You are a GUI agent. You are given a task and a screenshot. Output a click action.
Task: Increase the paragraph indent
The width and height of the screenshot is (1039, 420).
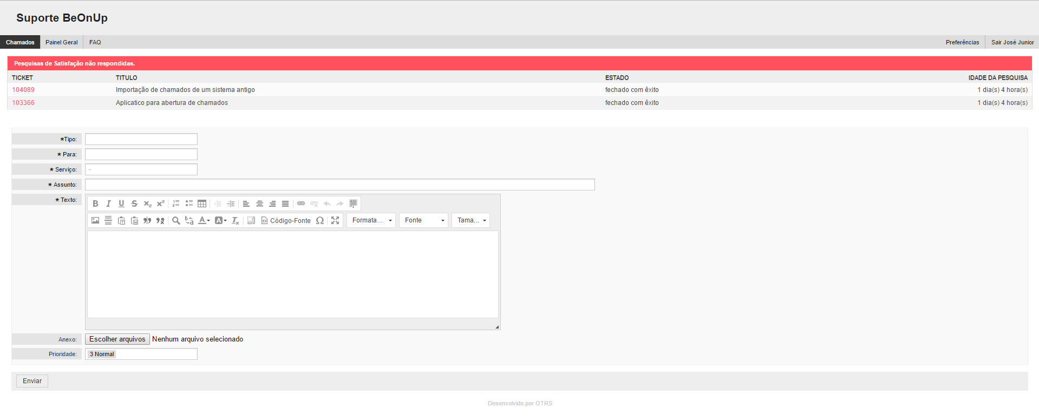click(x=231, y=204)
